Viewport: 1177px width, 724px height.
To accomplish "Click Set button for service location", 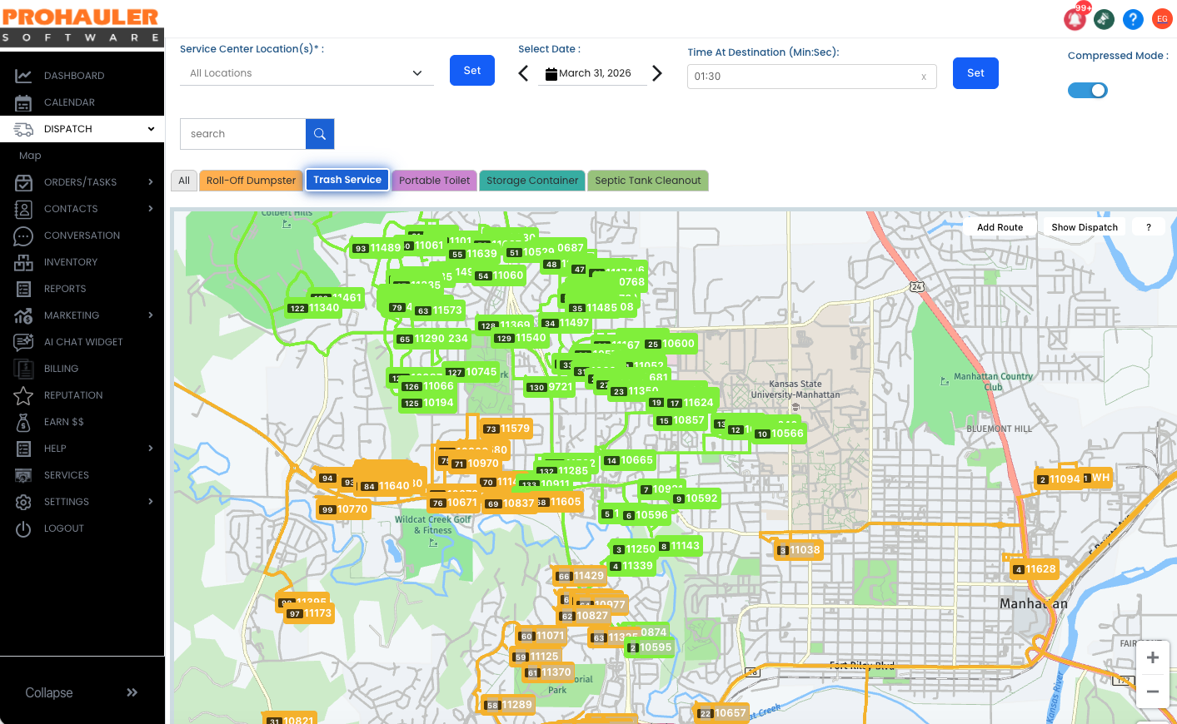I will coord(472,71).
